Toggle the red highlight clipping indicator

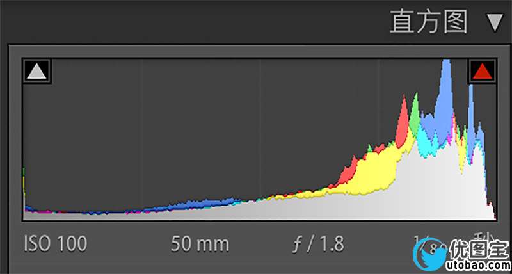481,71
